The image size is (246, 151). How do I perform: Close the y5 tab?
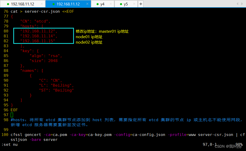(x=134, y=4)
